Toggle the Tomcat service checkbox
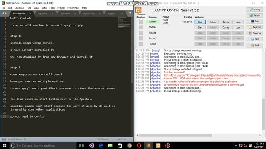 (x=141, y=44)
